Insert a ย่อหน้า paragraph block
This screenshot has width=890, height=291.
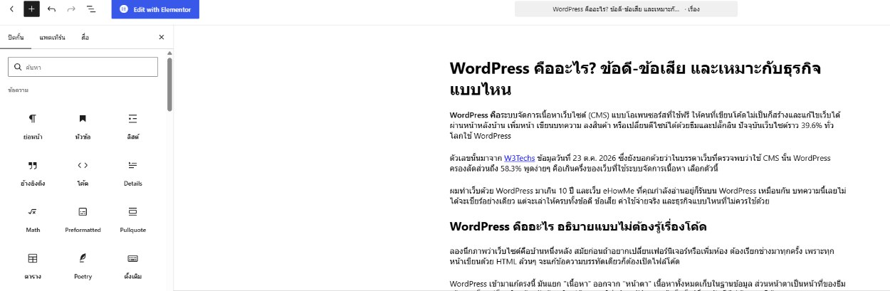pyautogui.click(x=33, y=126)
